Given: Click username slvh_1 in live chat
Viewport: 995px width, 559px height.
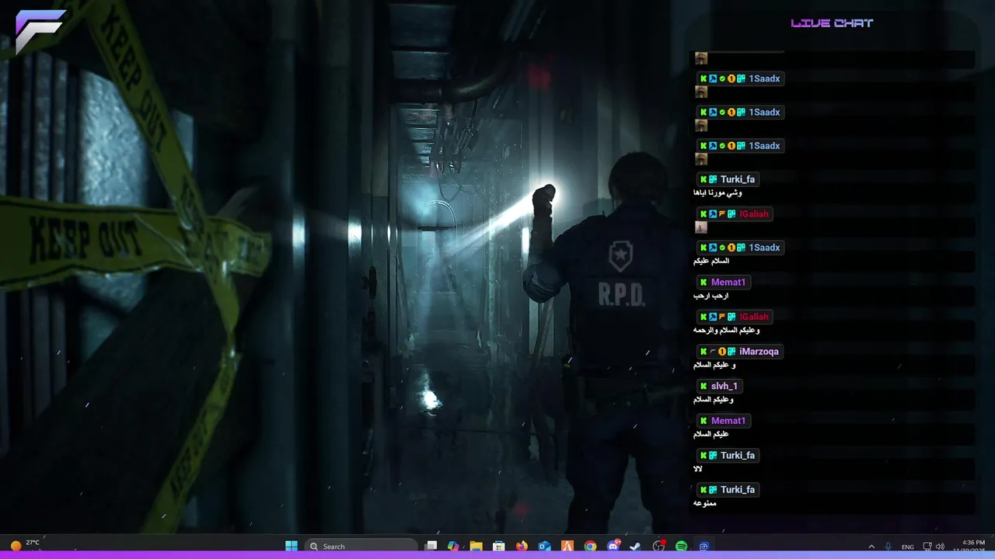Looking at the screenshot, I should coord(724,386).
